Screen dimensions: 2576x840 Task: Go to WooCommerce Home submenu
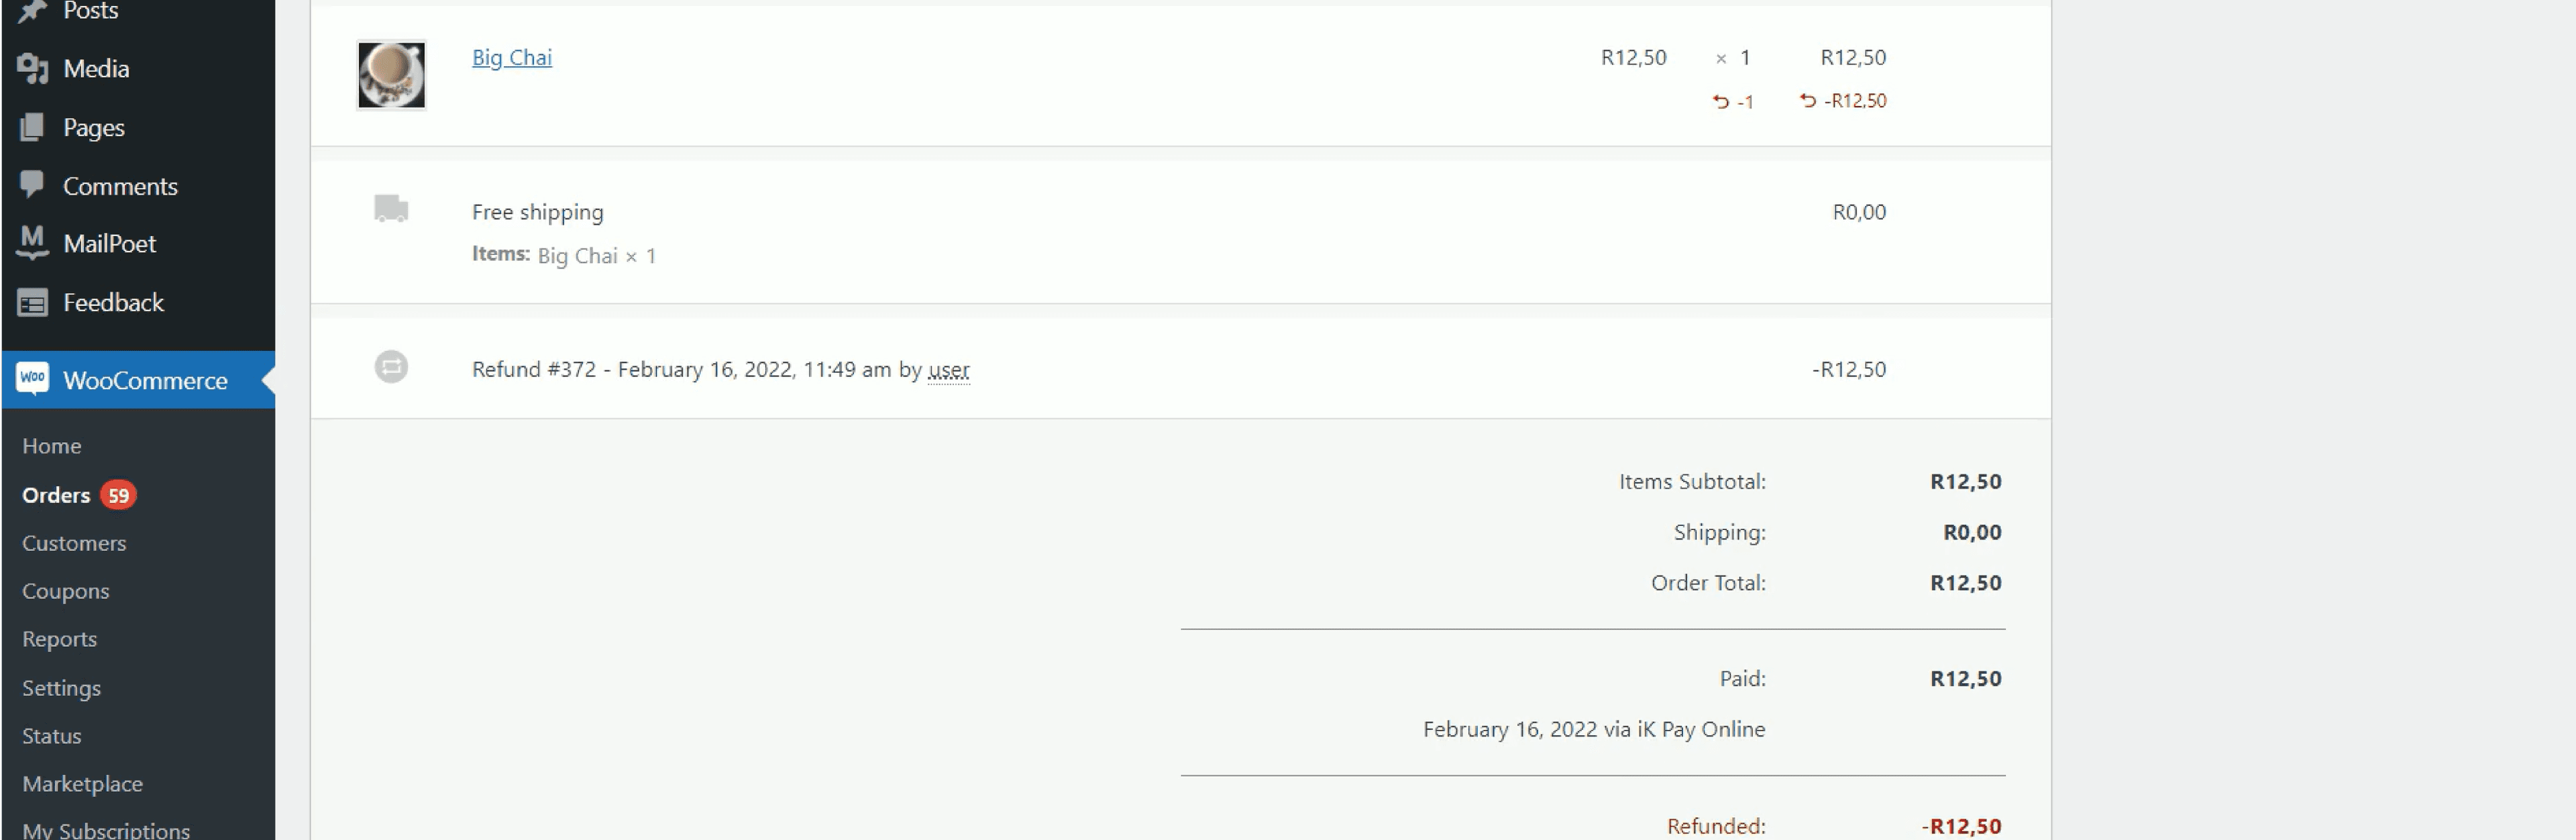pyautogui.click(x=51, y=446)
